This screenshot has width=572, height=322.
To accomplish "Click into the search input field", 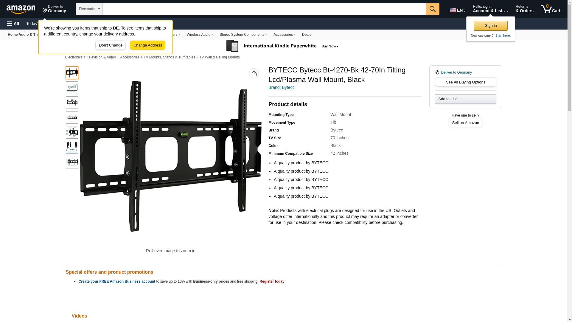I will [x=264, y=9].
